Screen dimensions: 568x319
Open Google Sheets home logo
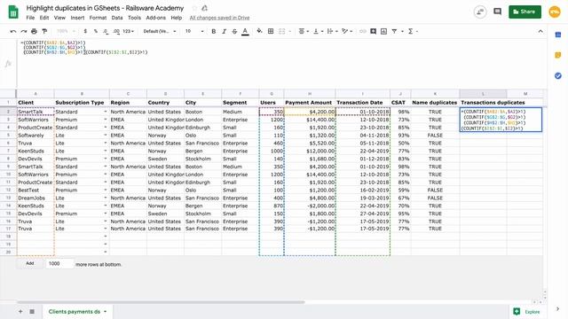(x=13, y=12)
